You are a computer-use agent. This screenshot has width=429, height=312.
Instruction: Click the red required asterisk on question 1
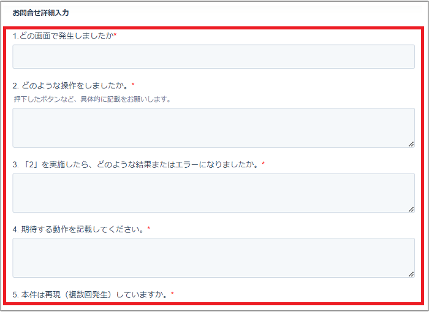(115, 36)
